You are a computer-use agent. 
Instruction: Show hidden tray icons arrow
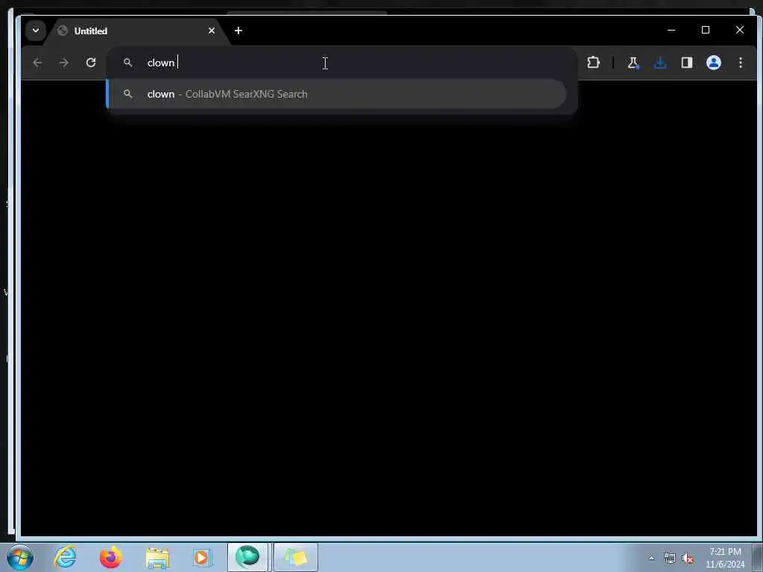(651, 558)
